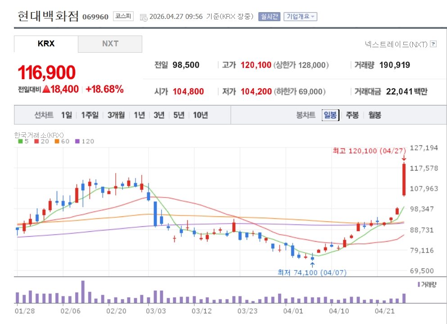Image resolution: width=447 pixels, height=324 pixels.
Task: Click the tall red 04/27 candlestick
Action: (404, 180)
